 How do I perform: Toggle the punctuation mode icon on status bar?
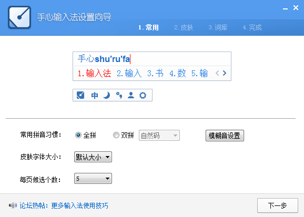(x=119, y=95)
